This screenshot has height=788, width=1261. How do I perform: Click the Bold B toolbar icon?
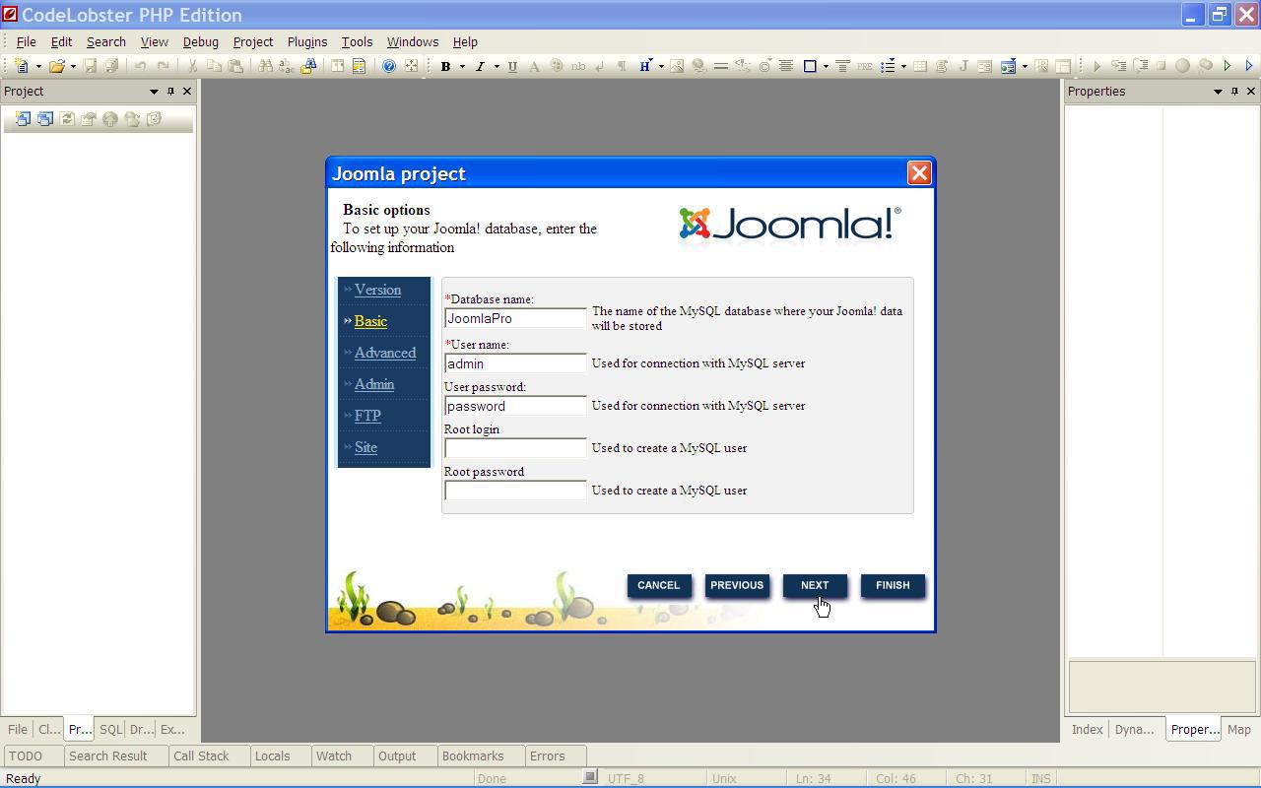coord(445,66)
